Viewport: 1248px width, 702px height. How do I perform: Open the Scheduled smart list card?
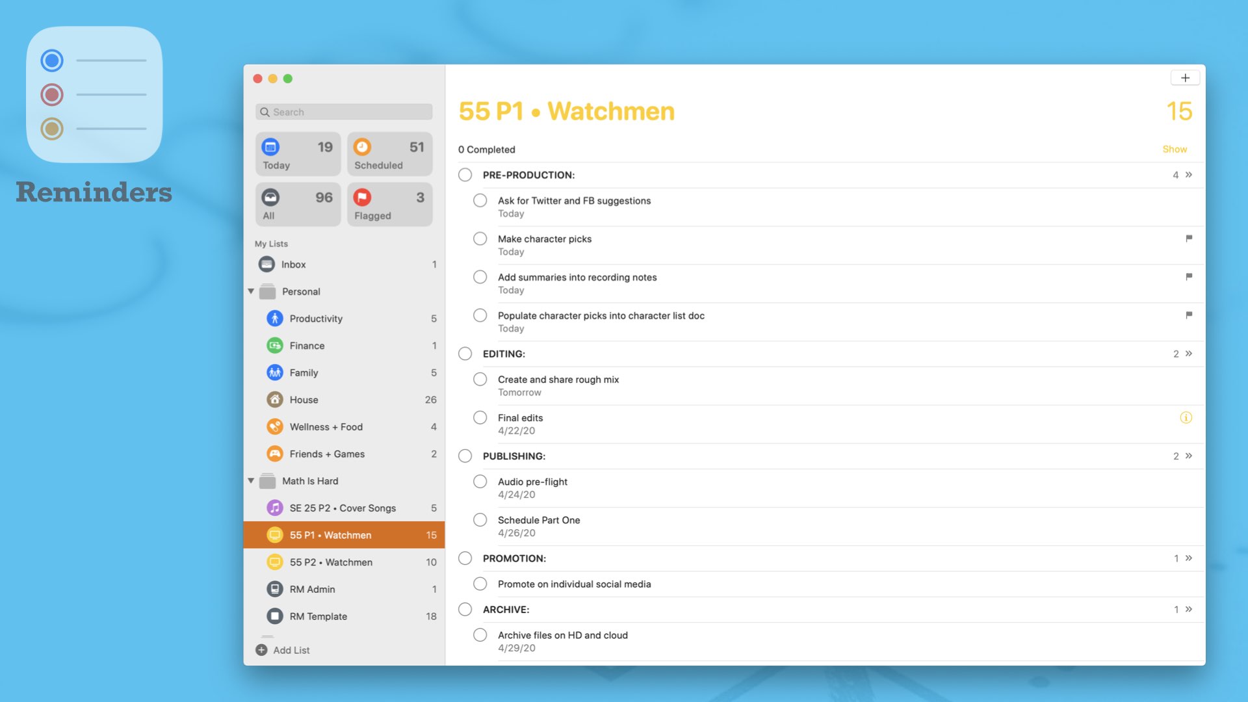(390, 155)
